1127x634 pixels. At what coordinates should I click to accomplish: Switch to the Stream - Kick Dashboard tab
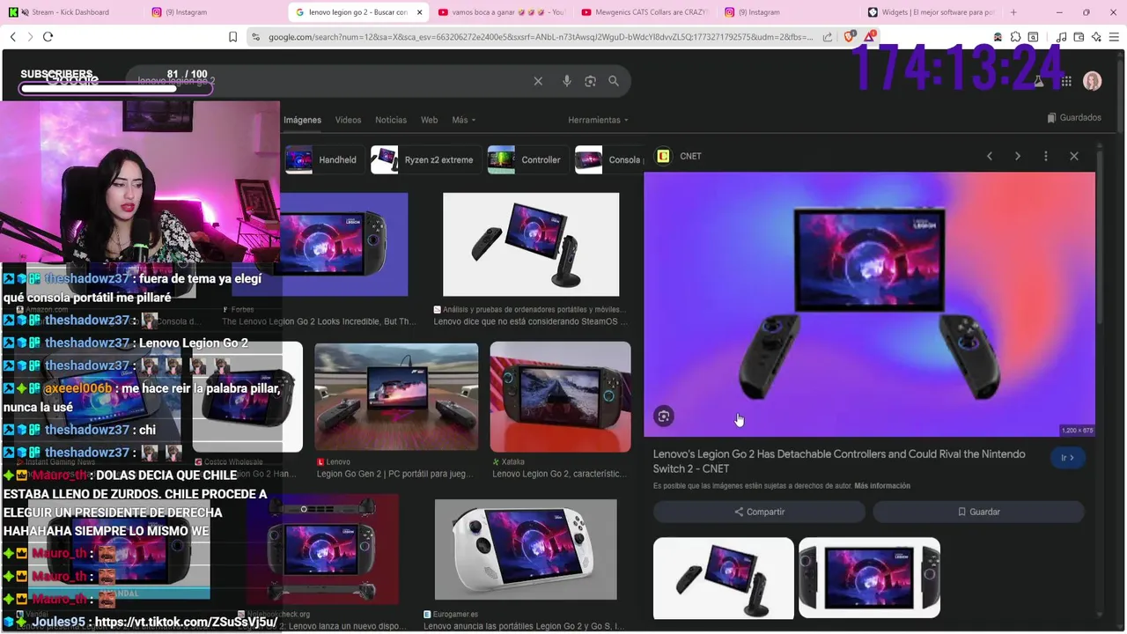coord(70,12)
